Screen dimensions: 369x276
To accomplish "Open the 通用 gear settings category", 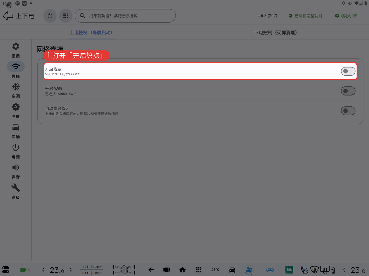I will (16, 50).
